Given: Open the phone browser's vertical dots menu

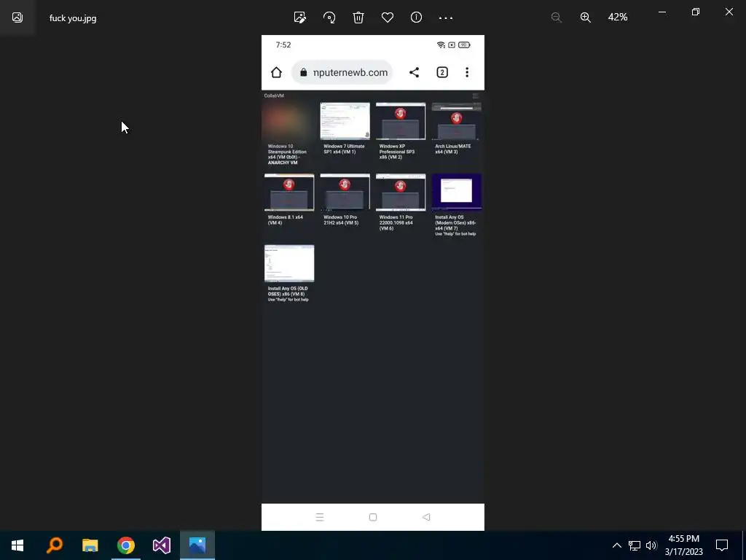Looking at the screenshot, I should [467, 72].
